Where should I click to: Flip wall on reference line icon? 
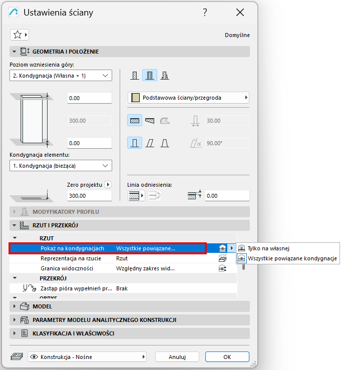point(155,196)
